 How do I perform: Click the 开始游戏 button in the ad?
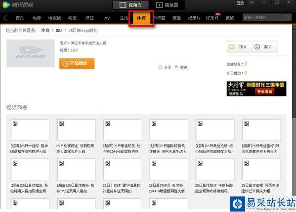click(x=265, y=92)
